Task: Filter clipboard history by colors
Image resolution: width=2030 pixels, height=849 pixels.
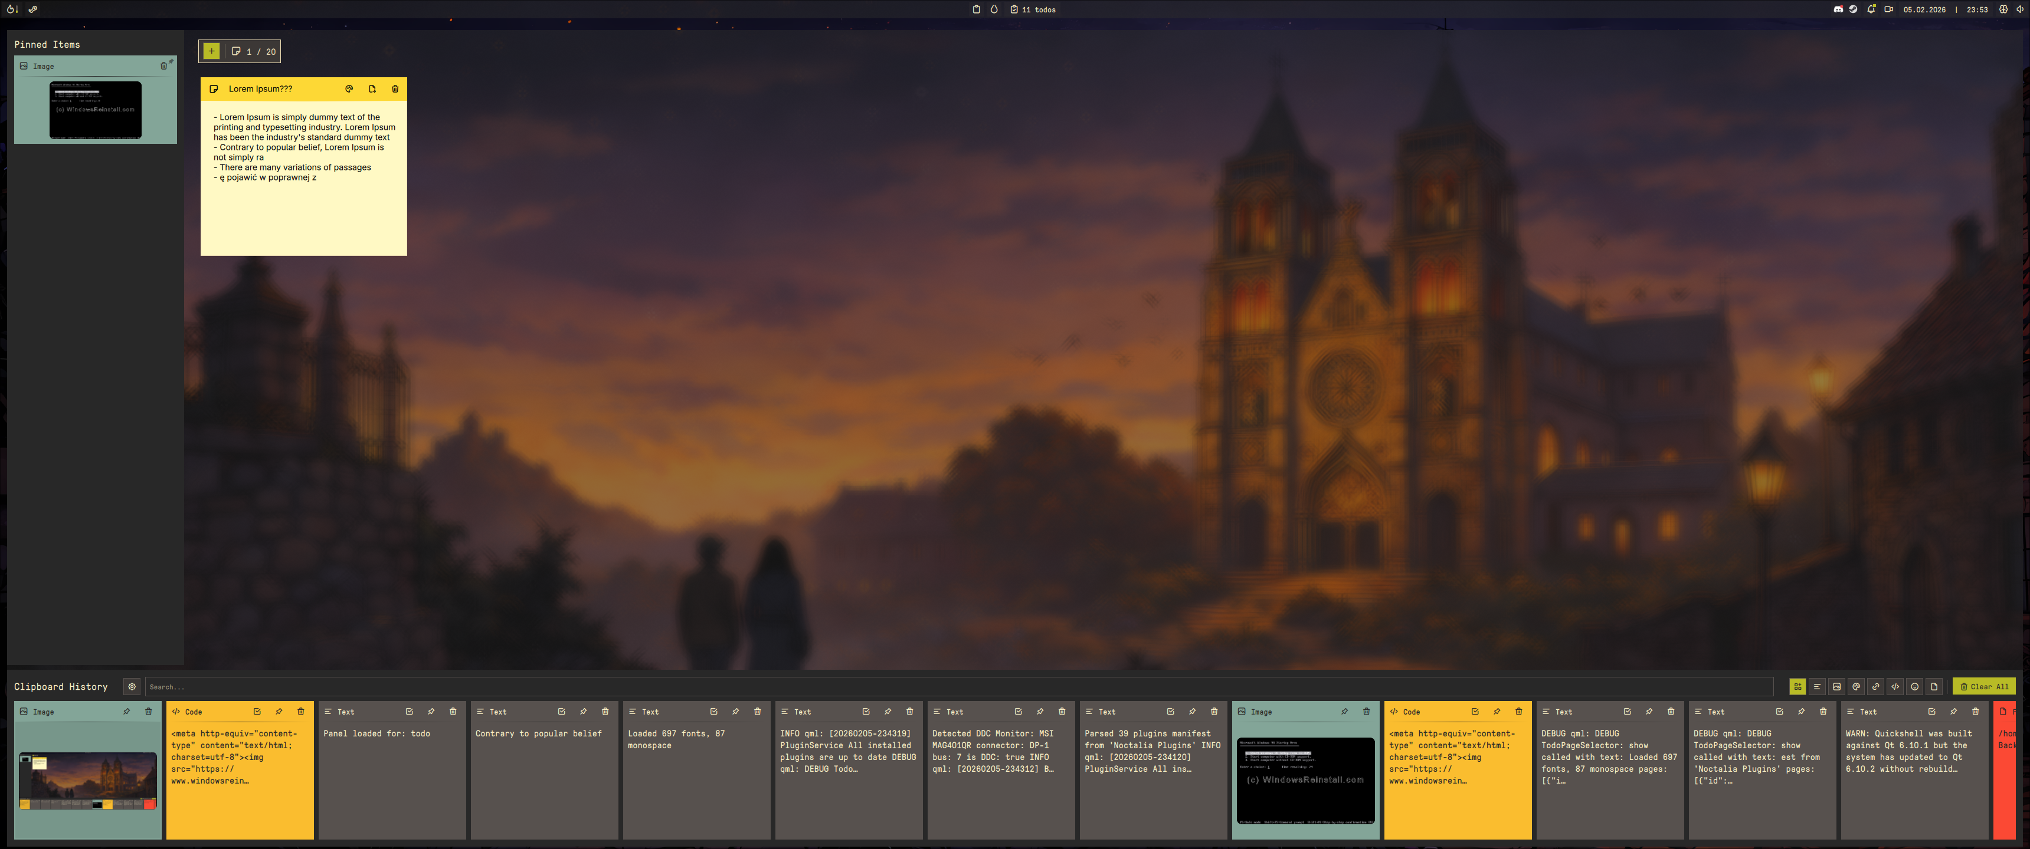Action: (1856, 687)
